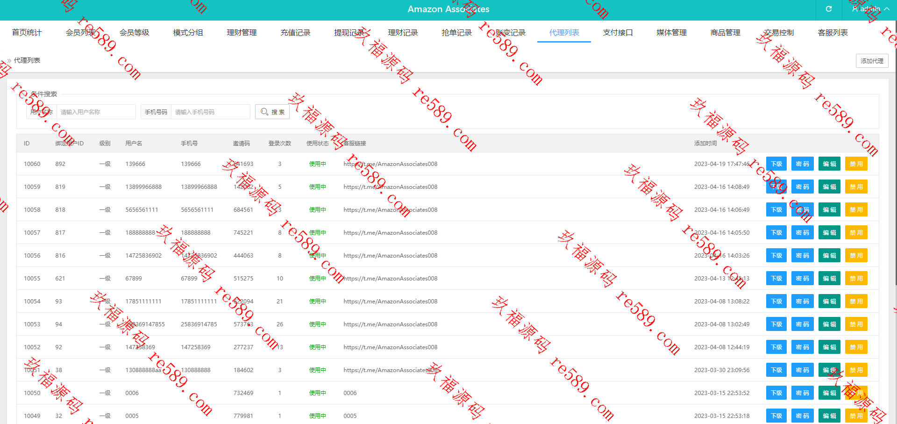Disable agent 10059 with 禁用
This screenshot has width=897, height=424.
tap(856, 187)
